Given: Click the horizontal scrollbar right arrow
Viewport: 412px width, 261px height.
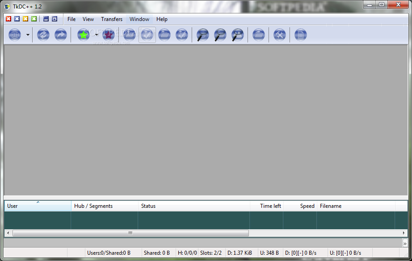Looking at the screenshot, I should [404, 233].
